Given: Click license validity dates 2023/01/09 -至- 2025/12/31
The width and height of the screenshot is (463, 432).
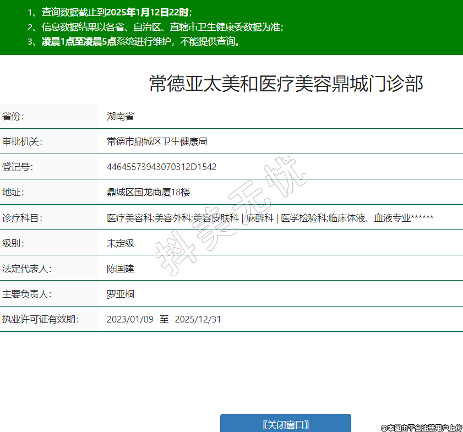Looking at the screenshot, I should tap(164, 319).
